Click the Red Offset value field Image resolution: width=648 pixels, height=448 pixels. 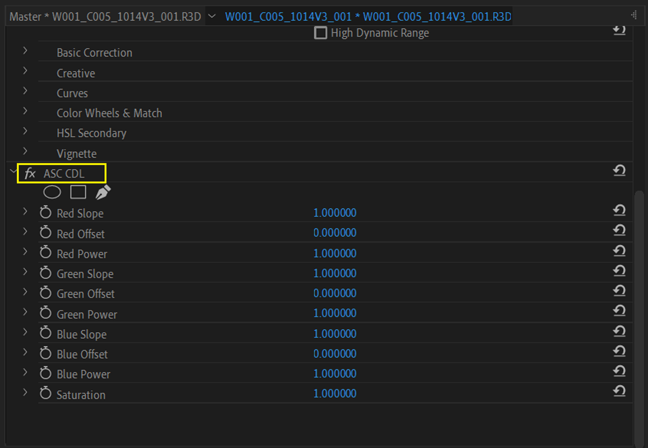coord(335,232)
